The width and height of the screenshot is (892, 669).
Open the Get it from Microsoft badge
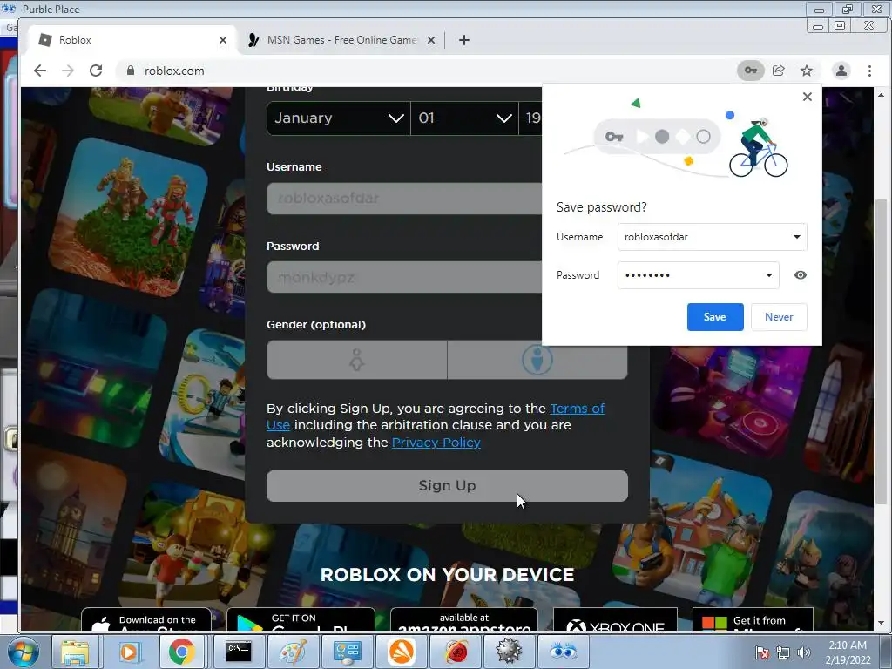(753, 620)
